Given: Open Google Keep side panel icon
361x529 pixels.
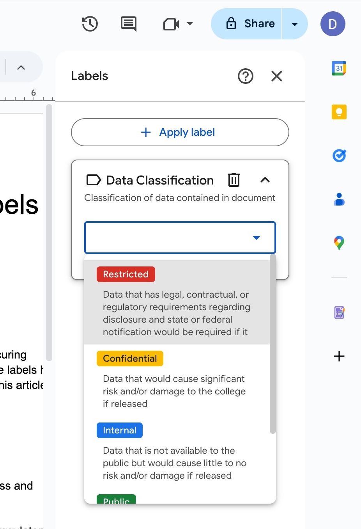Looking at the screenshot, I should 339,112.
